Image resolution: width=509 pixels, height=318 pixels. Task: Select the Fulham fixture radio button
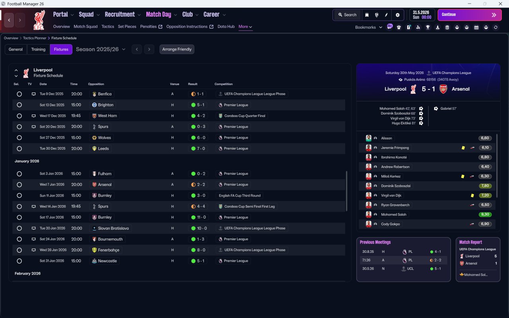tap(19, 174)
